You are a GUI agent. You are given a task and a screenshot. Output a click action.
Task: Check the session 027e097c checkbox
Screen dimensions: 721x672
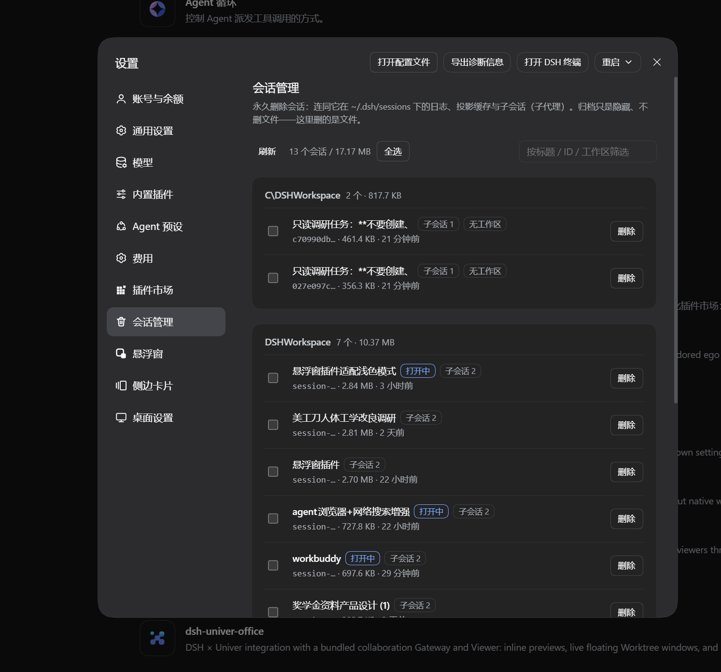tap(273, 278)
